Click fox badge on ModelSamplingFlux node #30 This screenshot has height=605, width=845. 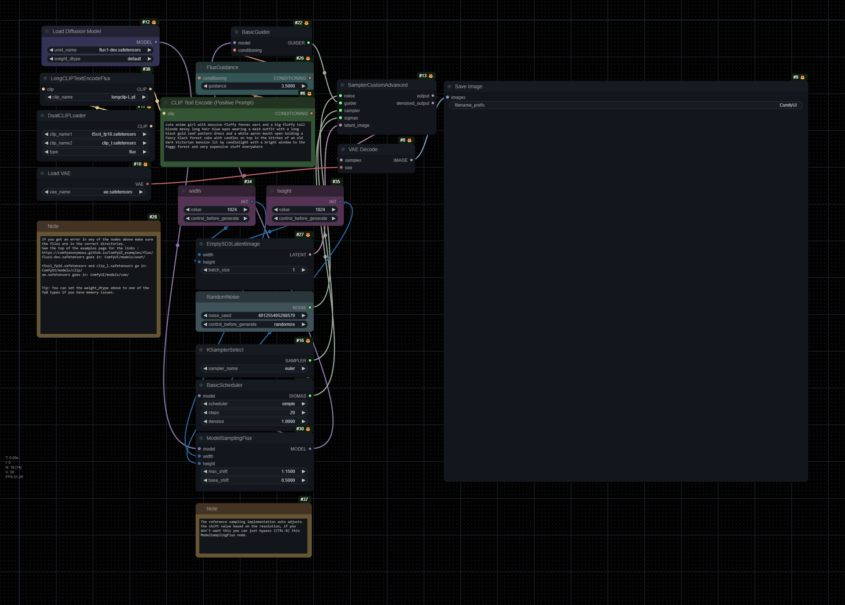click(308, 429)
